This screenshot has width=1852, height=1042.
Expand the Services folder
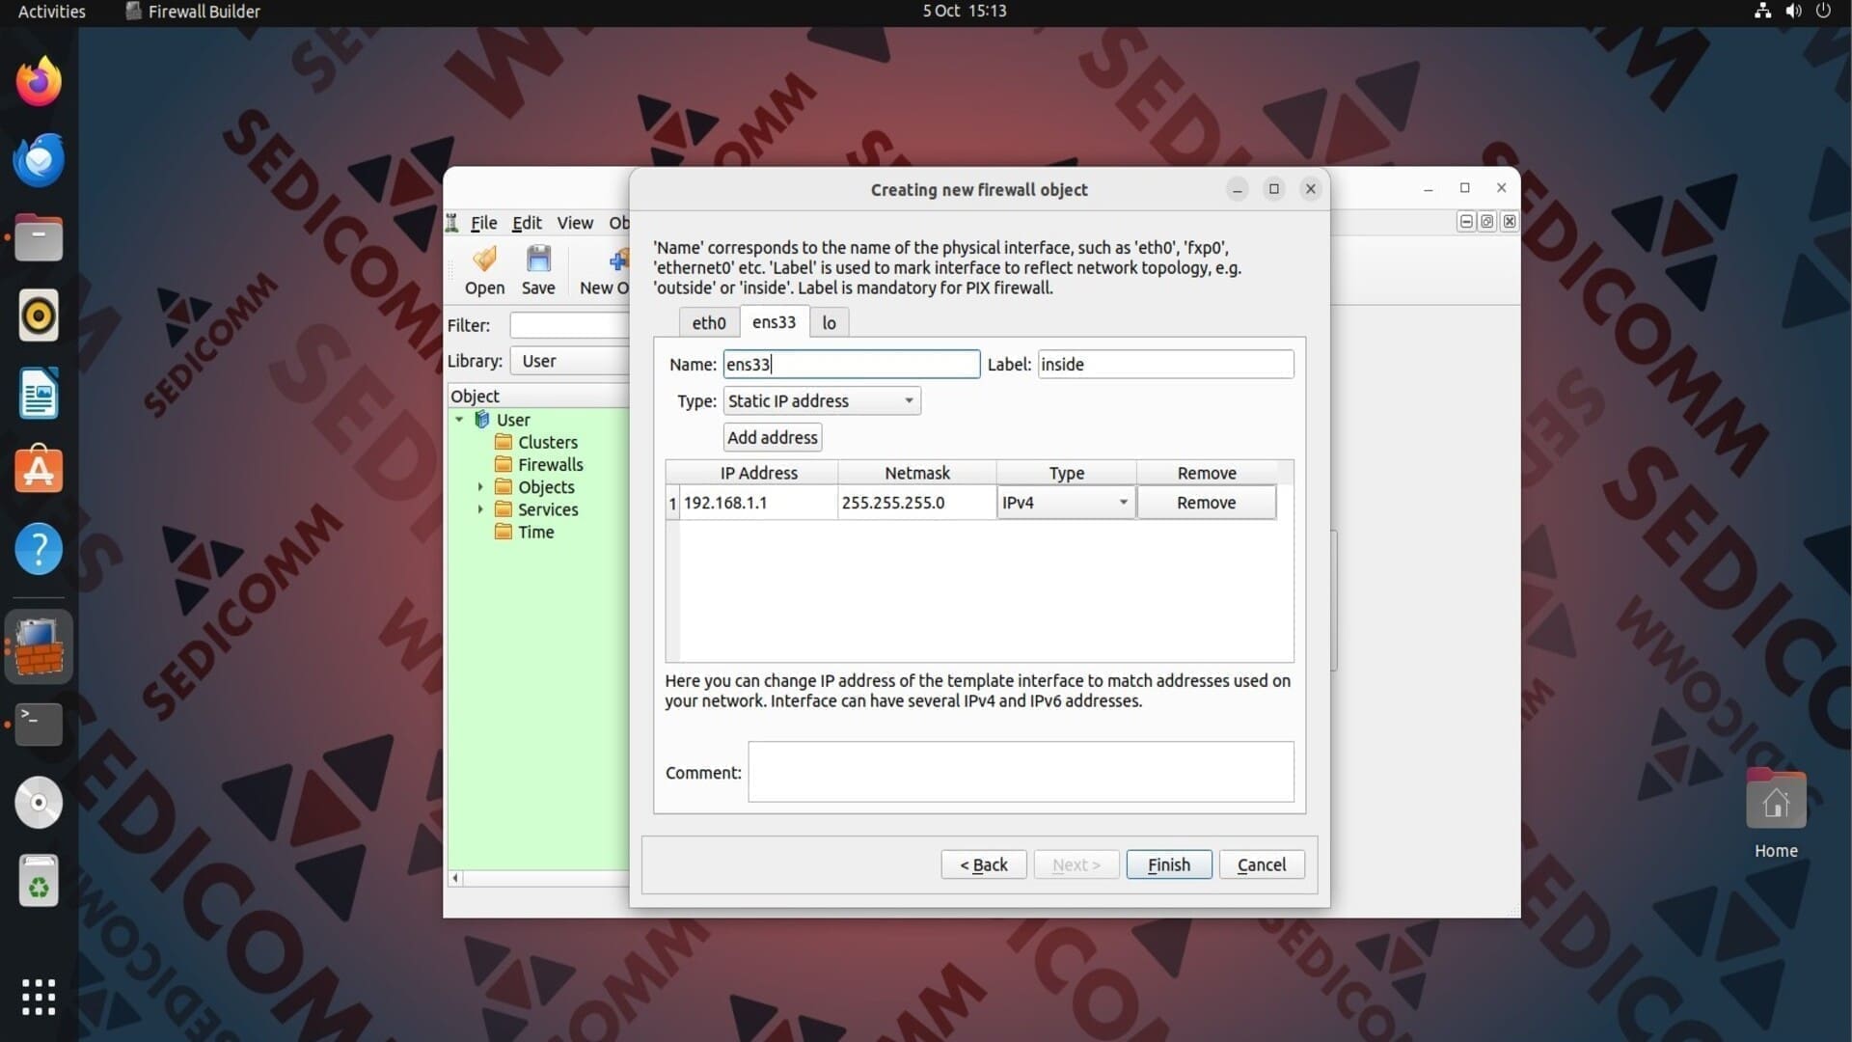click(x=480, y=509)
